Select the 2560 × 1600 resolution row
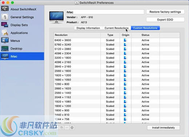 (117, 71)
